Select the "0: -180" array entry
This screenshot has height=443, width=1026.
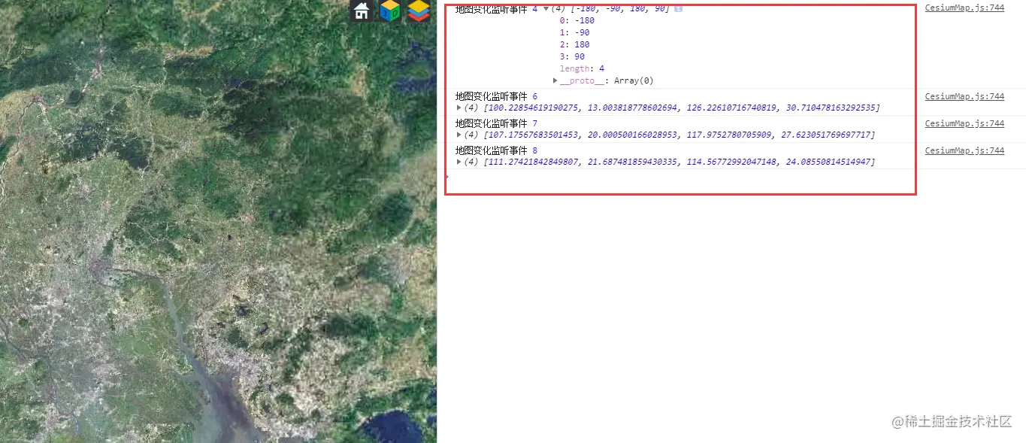point(577,20)
